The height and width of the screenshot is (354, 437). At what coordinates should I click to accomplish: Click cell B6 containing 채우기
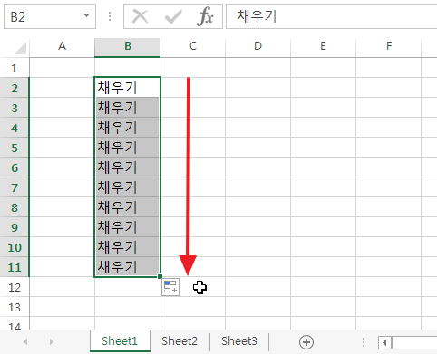click(127, 167)
